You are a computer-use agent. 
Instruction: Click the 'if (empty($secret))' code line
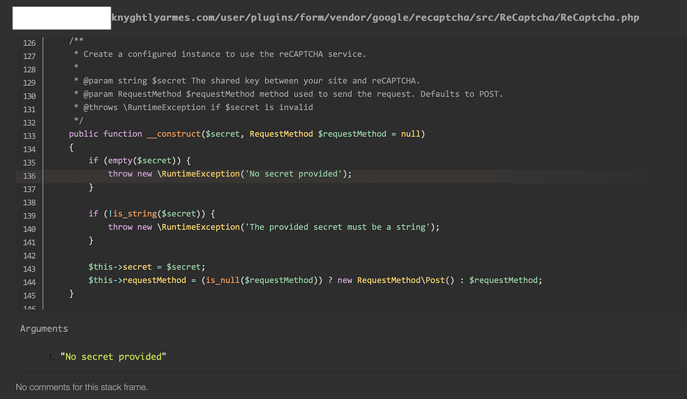140,161
